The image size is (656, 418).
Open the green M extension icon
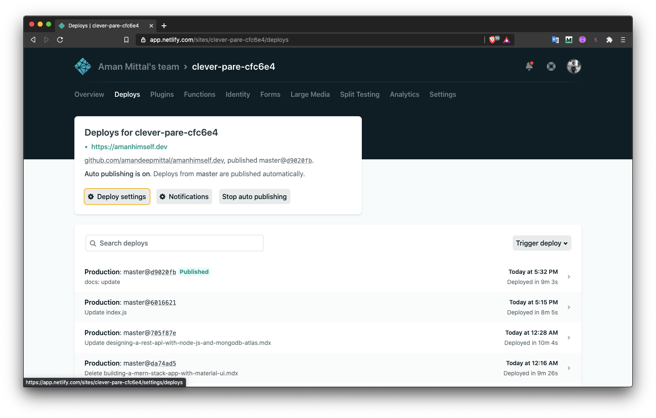569,40
